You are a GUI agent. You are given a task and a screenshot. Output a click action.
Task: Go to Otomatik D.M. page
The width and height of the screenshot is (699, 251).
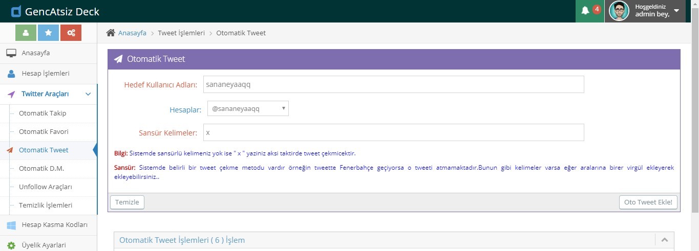(x=41, y=169)
